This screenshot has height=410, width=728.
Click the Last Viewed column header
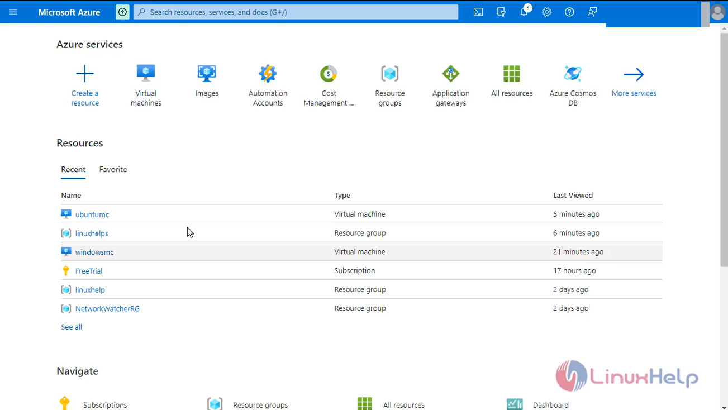(573, 196)
